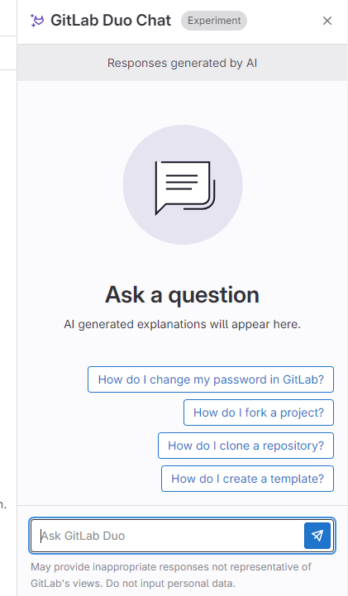Click the Ask a question heading
Screen dimensions: 348x596
(x=183, y=294)
